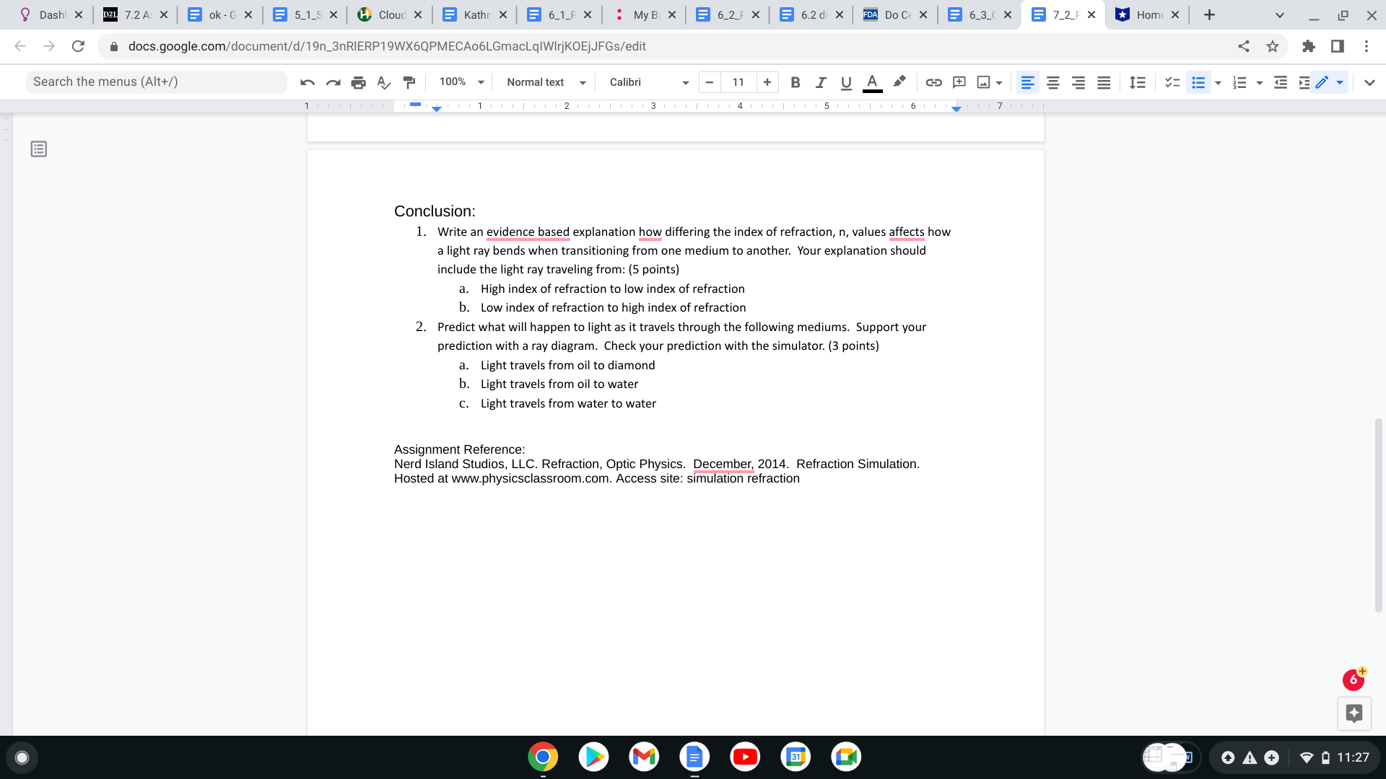Open the font size zoom dropdown
This screenshot has height=779, width=1386.
[x=460, y=82]
